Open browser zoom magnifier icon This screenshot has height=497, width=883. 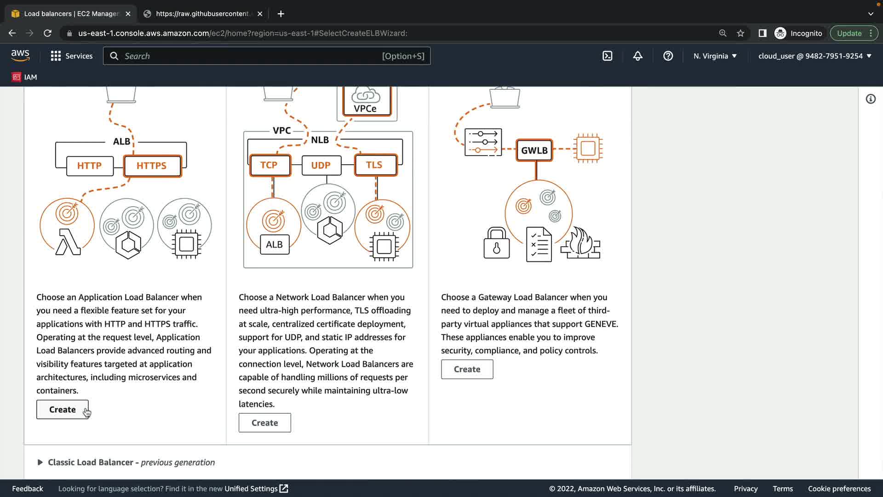click(x=722, y=33)
